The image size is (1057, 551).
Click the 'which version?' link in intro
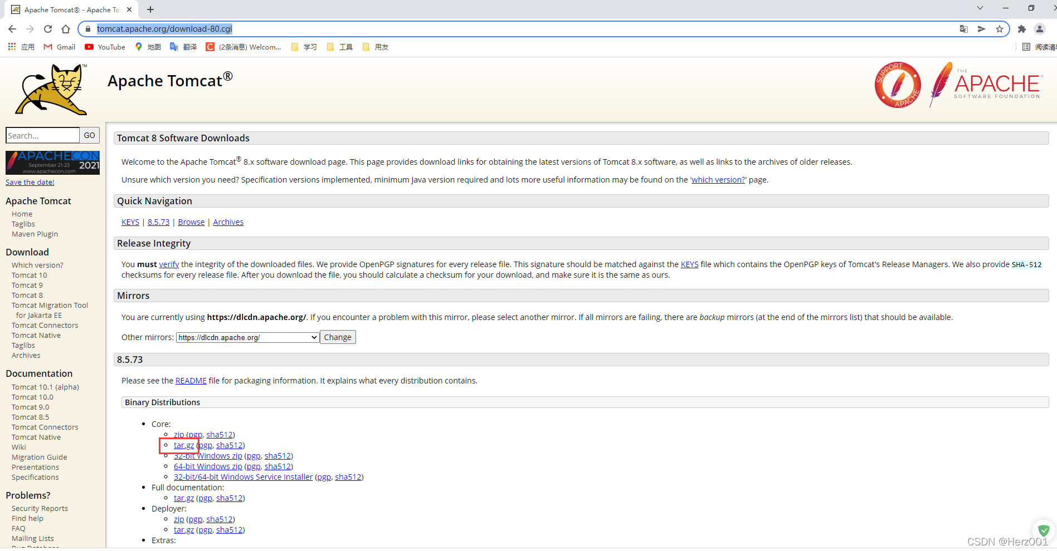(718, 180)
